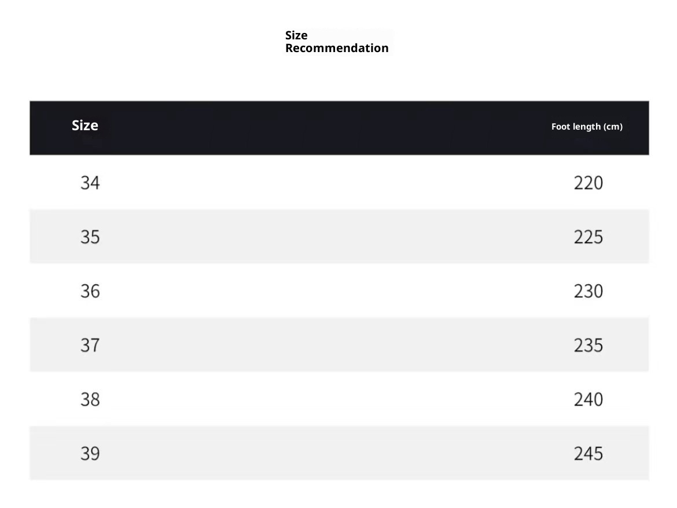The image size is (677, 508).
Task: Select the 240 foot length cell
Action: click(x=588, y=399)
